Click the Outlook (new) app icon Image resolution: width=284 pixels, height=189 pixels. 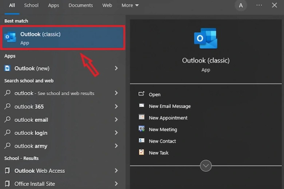click(7, 68)
